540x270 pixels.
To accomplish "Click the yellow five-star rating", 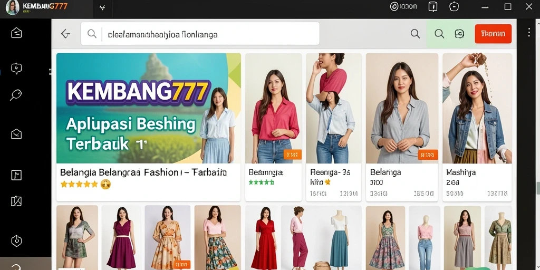I will click(x=80, y=184).
